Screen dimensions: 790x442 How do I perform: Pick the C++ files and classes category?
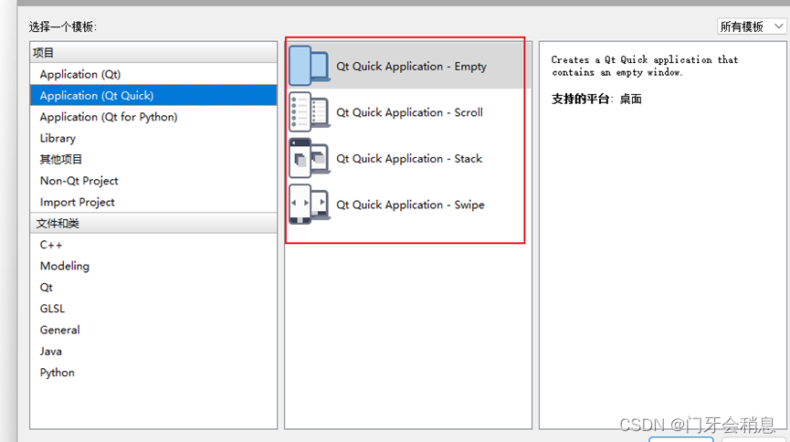153,245
